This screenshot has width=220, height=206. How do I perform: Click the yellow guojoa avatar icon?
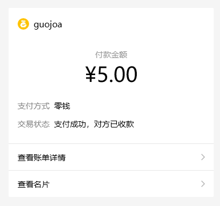[23, 24]
